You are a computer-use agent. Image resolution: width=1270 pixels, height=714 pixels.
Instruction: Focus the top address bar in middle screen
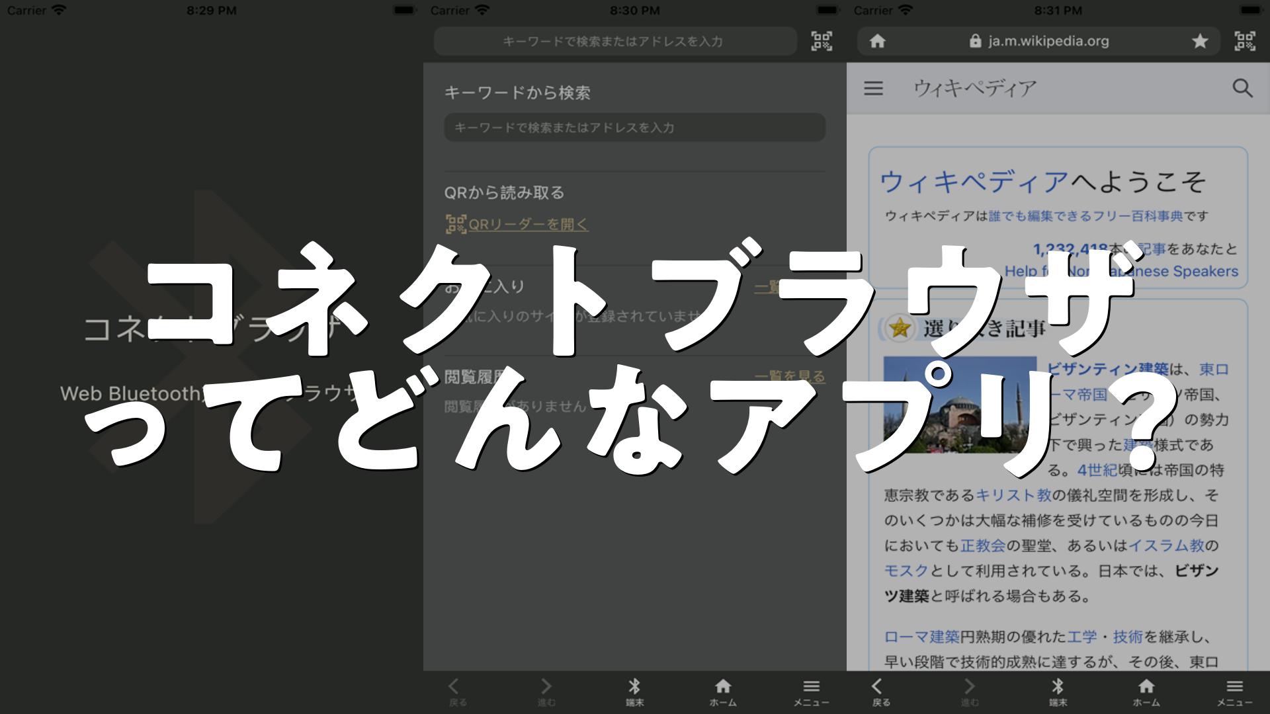click(615, 41)
